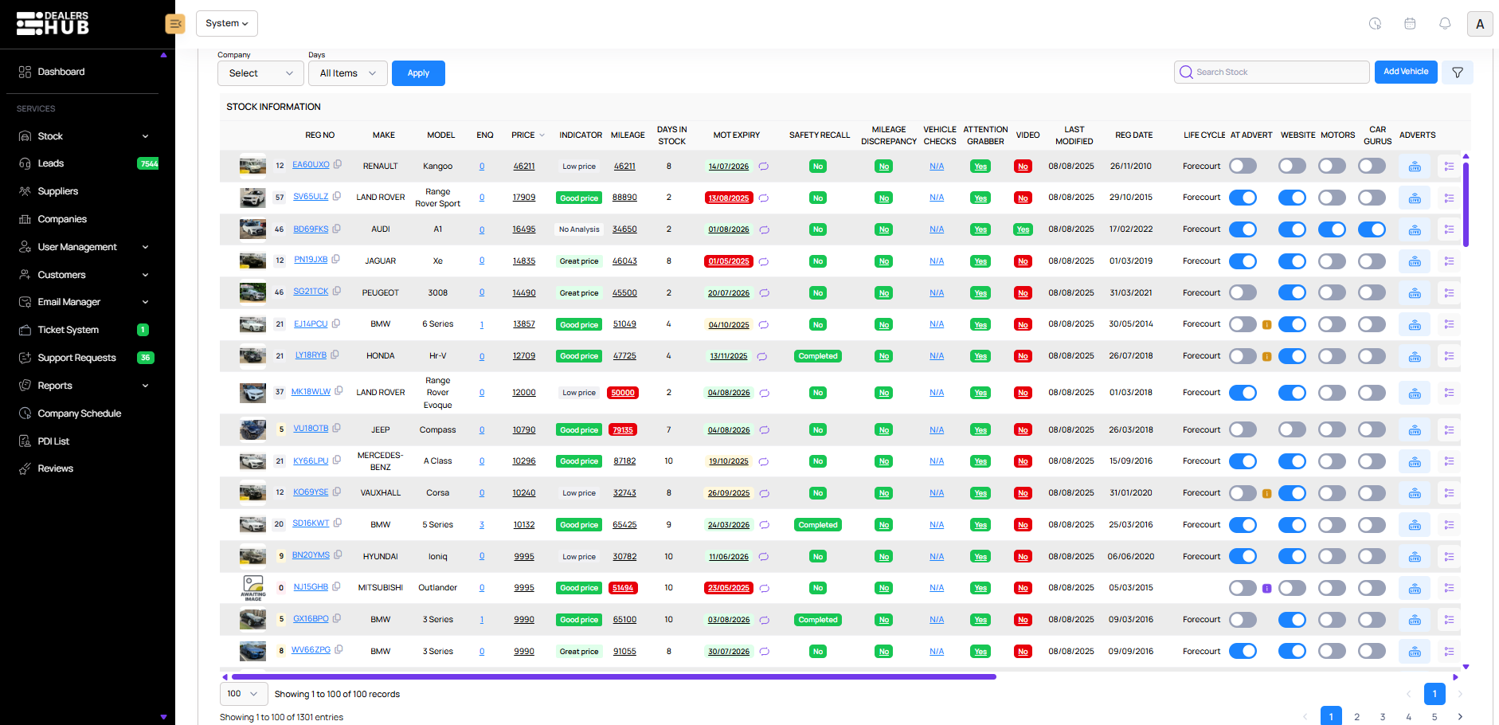Viewport: 1499px width, 725px height.
Task: Click the warning indicator on EJ14PCU row
Action: tap(1266, 325)
